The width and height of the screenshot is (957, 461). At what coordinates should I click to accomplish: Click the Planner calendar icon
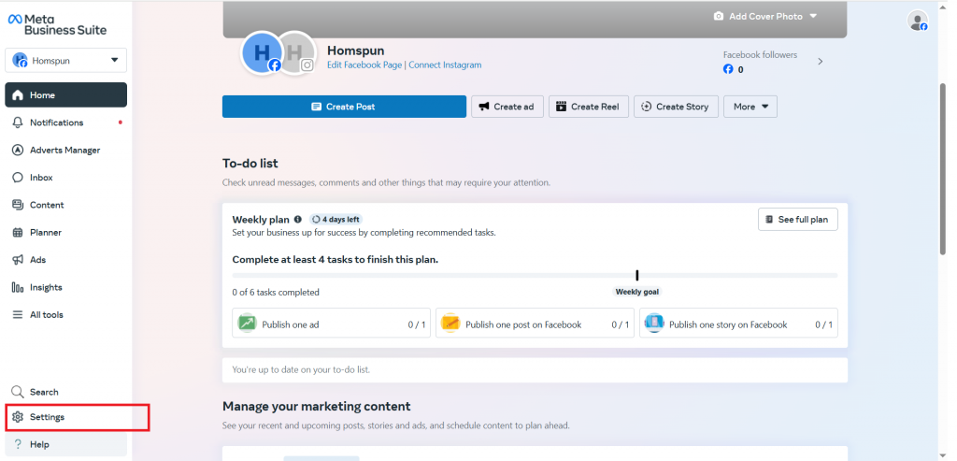(18, 233)
